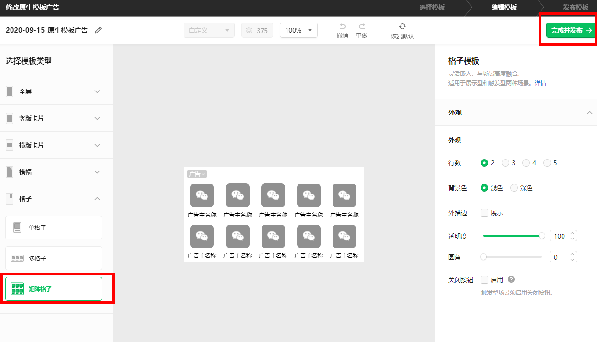The width and height of the screenshot is (597, 342).
Task: Click the 恢复默认 refresh icon
Action: [402, 26]
